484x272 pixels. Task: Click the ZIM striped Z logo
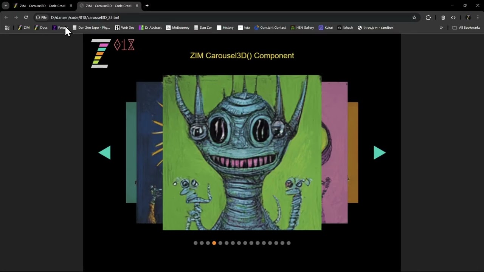(x=101, y=53)
